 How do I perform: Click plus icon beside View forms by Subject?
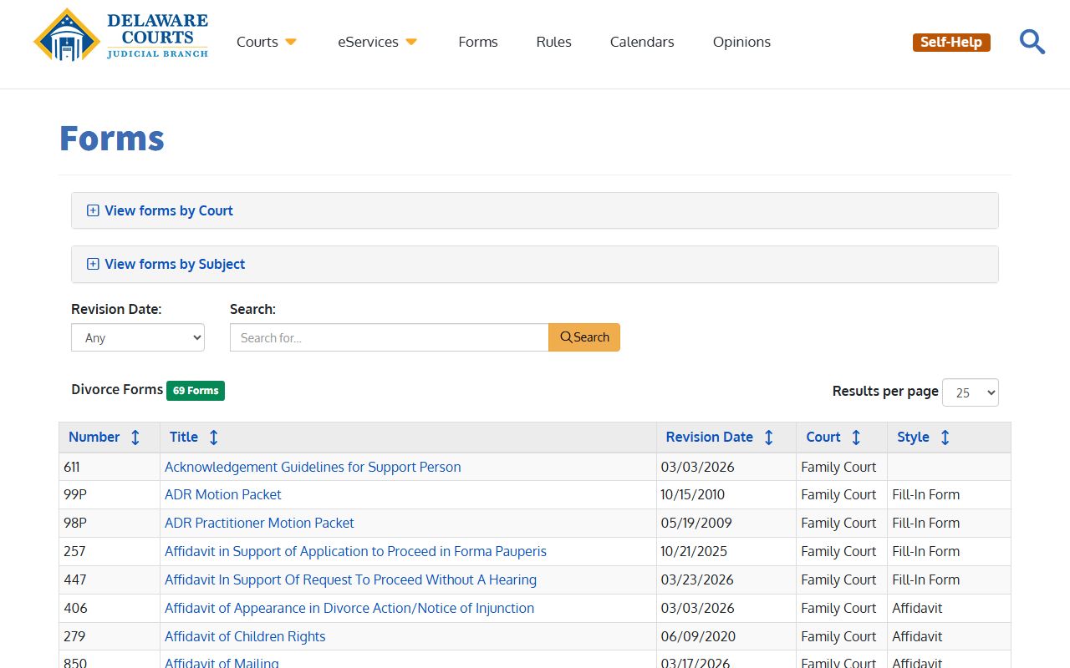coord(93,264)
